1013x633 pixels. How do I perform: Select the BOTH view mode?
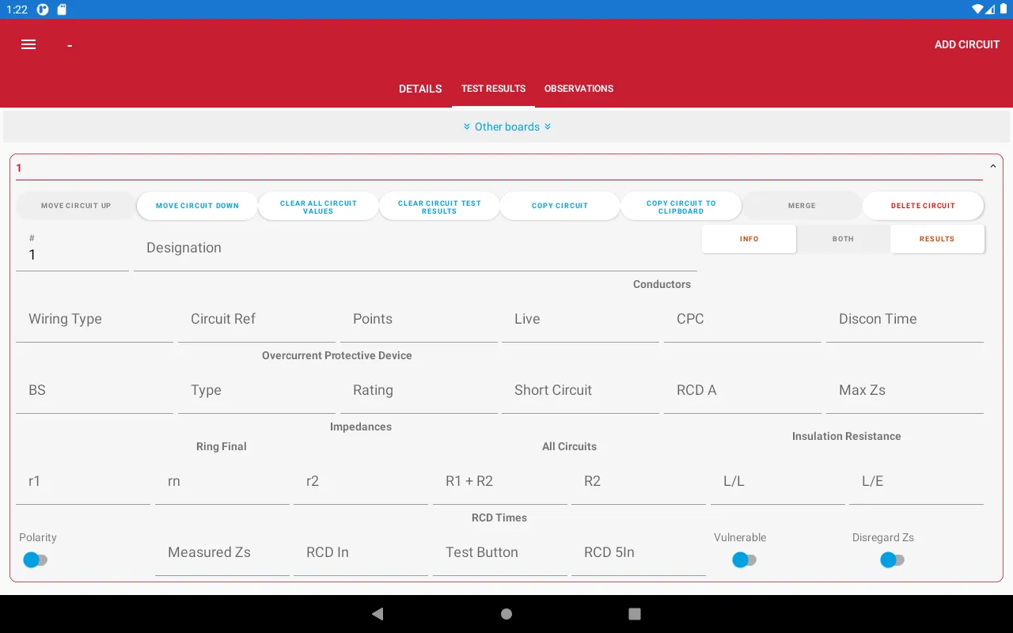(842, 238)
